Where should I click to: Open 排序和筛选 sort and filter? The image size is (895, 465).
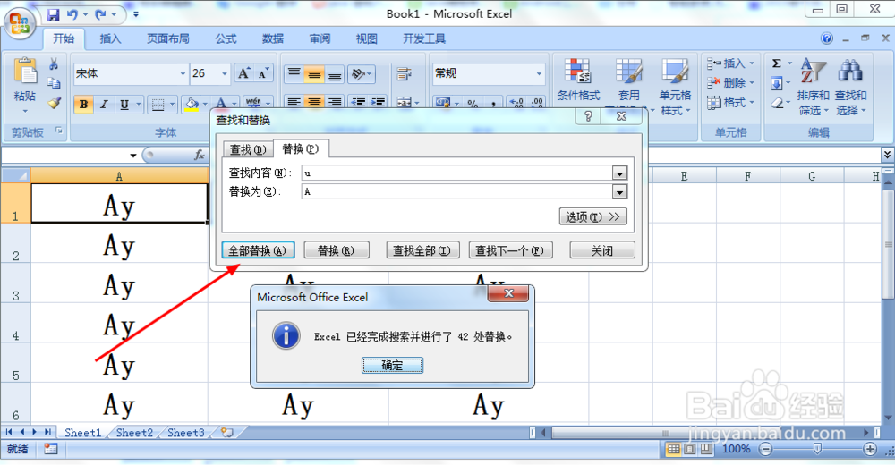(x=813, y=86)
